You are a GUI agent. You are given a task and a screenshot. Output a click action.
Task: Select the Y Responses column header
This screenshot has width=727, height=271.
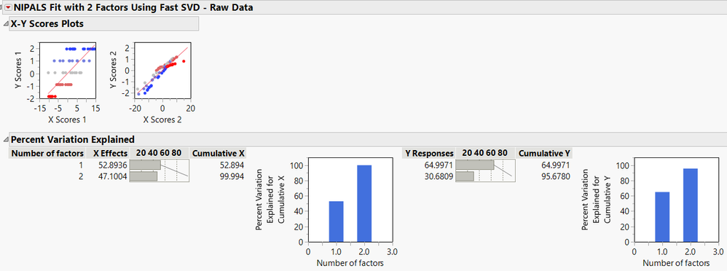click(430, 153)
